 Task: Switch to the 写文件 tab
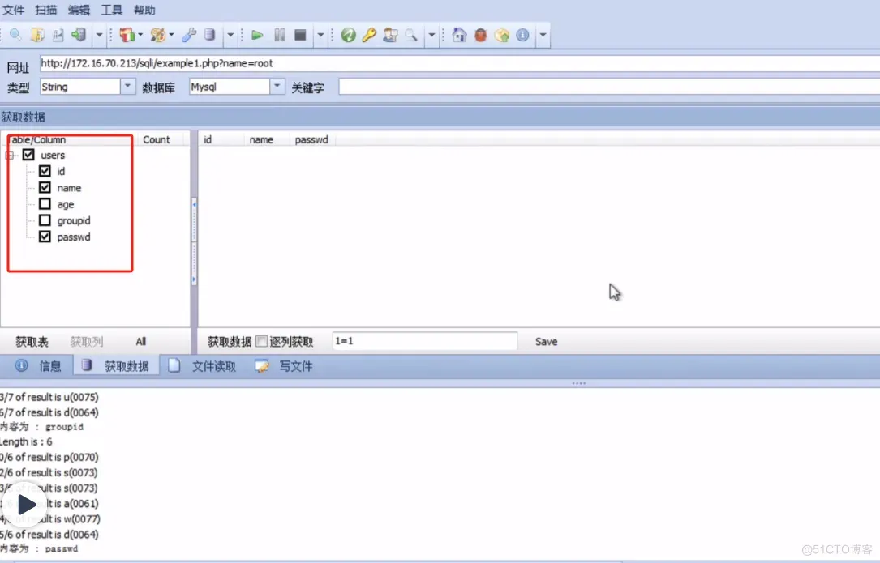[x=284, y=366]
